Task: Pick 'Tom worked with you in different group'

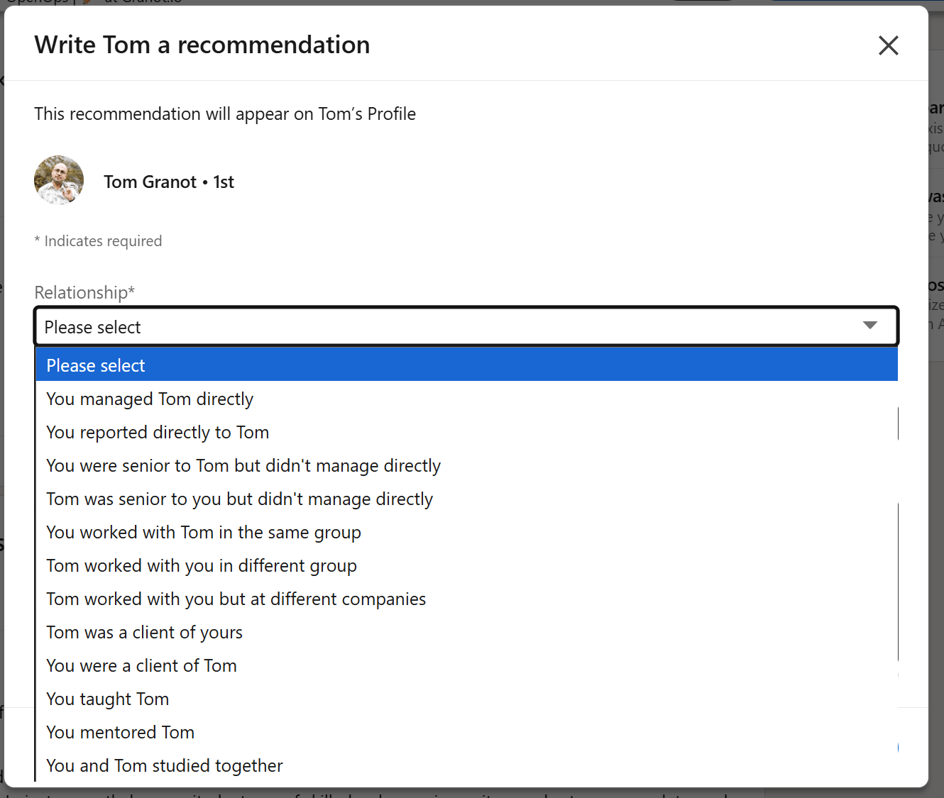Action: click(202, 565)
